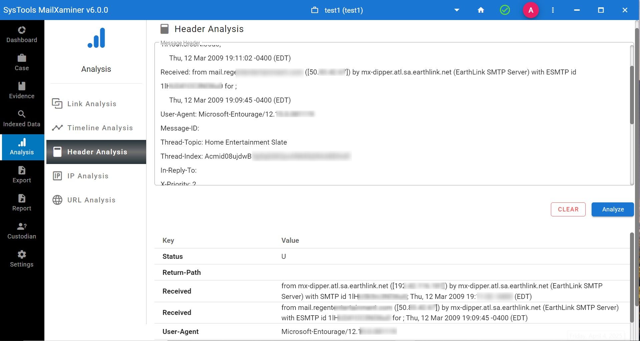This screenshot has height=341, width=640.
Task: Click the Return-Path key cell
Action: [182, 273]
